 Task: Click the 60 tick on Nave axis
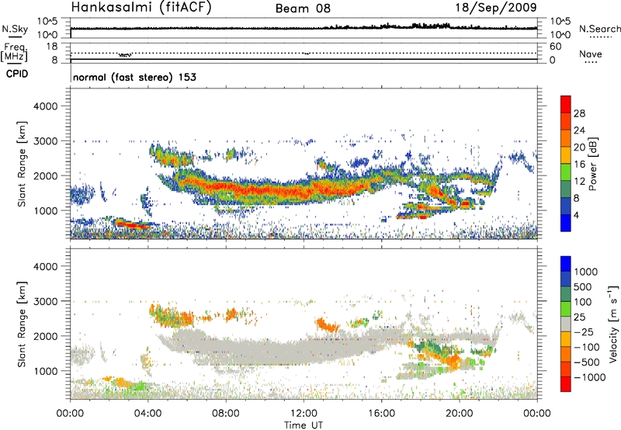point(555,47)
